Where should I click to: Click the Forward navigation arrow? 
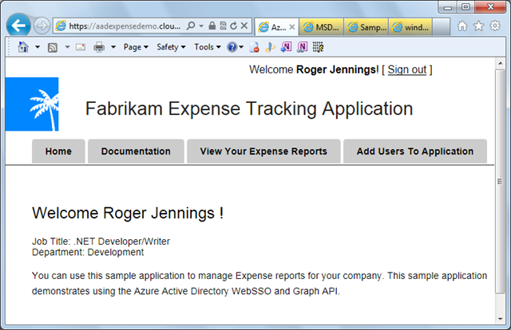click(42, 26)
